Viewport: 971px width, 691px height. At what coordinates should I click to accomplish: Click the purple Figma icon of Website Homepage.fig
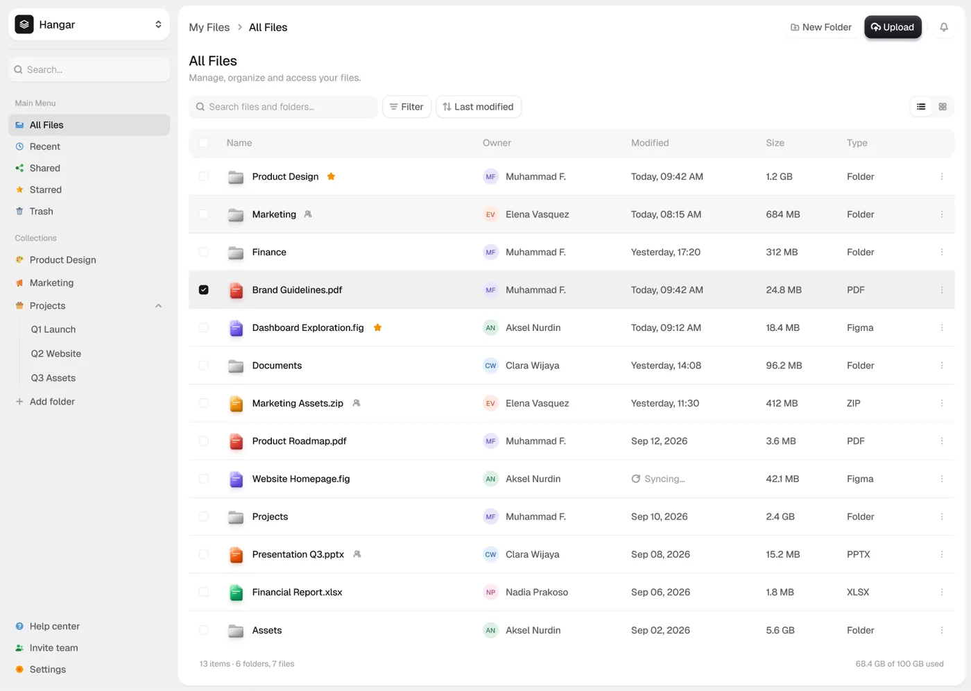(x=236, y=479)
